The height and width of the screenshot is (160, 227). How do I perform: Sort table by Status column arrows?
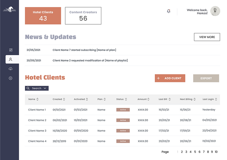coord(126,99)
